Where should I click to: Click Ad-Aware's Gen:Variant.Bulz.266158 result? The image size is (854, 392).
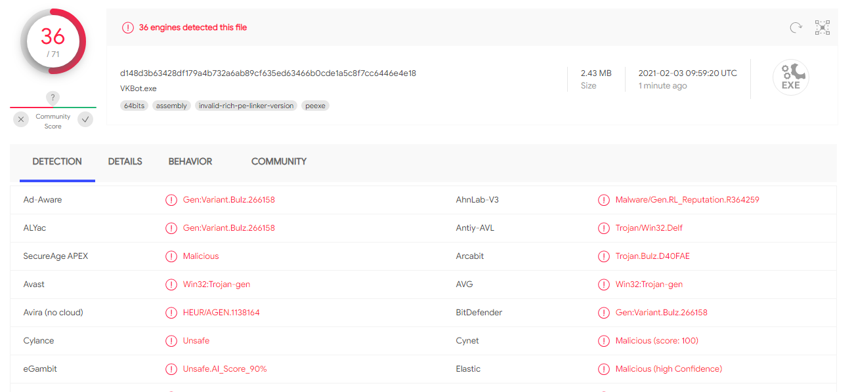click(229, 200)
